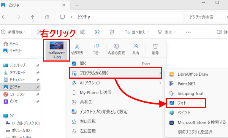The width and height of the screenshot is (228, 138).
Task: Choose My Phone に送信
Action: (x=116, y=92)
